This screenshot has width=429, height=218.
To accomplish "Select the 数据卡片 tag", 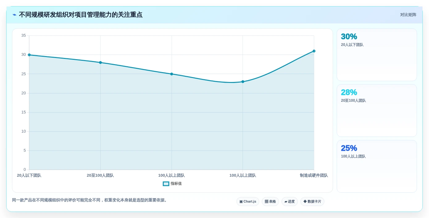I will (x=312, y=202).
